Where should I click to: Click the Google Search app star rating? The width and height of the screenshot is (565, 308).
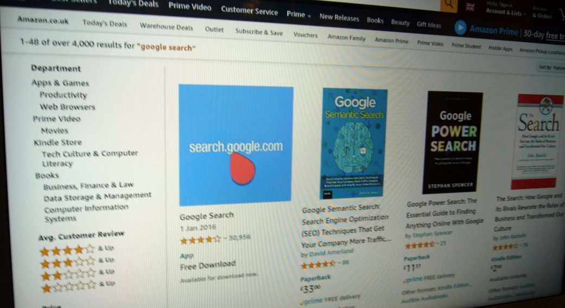click(200, 240)
